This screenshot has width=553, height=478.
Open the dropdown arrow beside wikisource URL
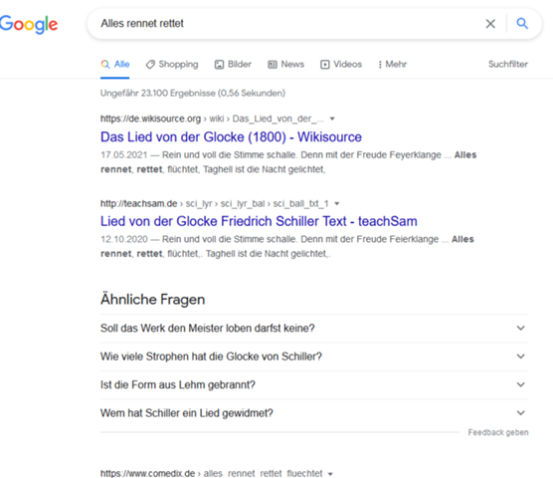coord(332,119)
